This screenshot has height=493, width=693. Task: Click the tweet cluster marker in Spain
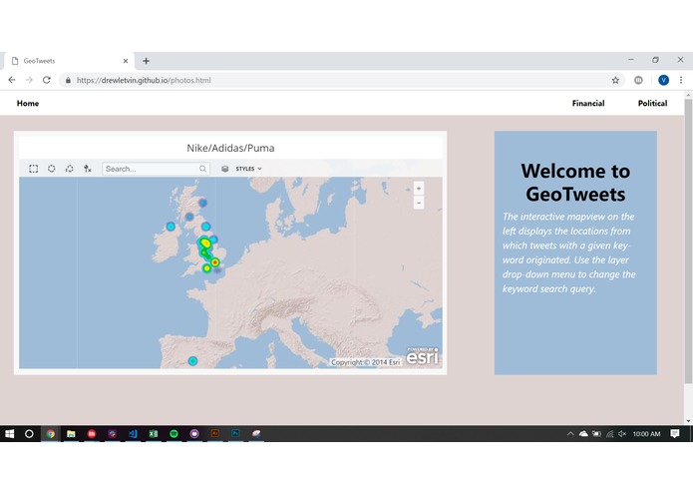(192, 361)
